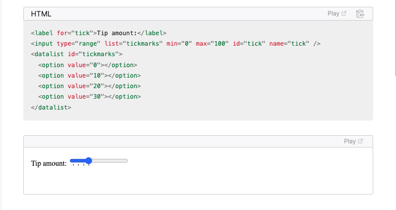Image resolution: width=396 pixels, height=210 pixels.
Task: Click the closing </datalist> tag line
Action: click(x=51, y=107)
